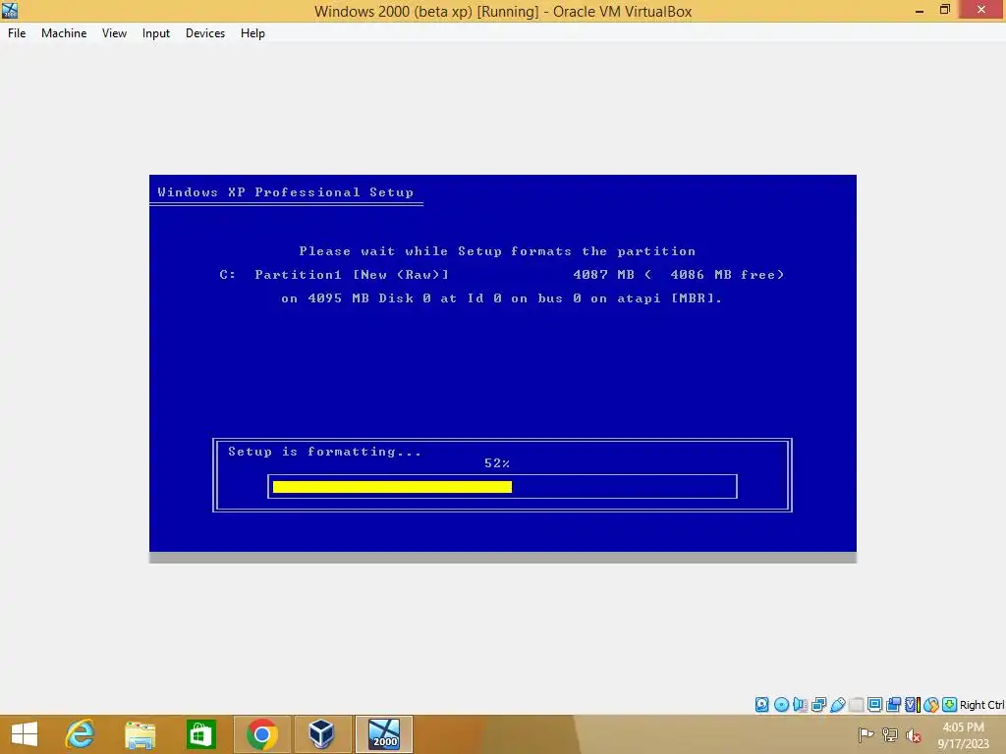This screenshot has width=1006, height=754.
Task: Open Google Chrome from the taskbar
Action: coord(261,734)
